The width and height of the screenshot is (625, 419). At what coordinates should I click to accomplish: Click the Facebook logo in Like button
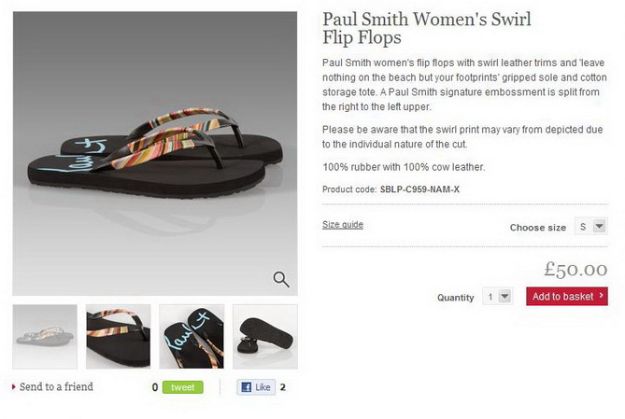[x=247, y=387]
